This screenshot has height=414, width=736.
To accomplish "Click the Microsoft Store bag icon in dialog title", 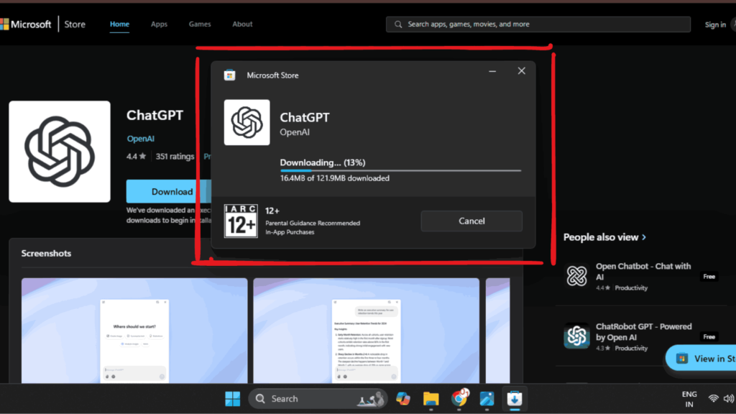I will [229, 75].
